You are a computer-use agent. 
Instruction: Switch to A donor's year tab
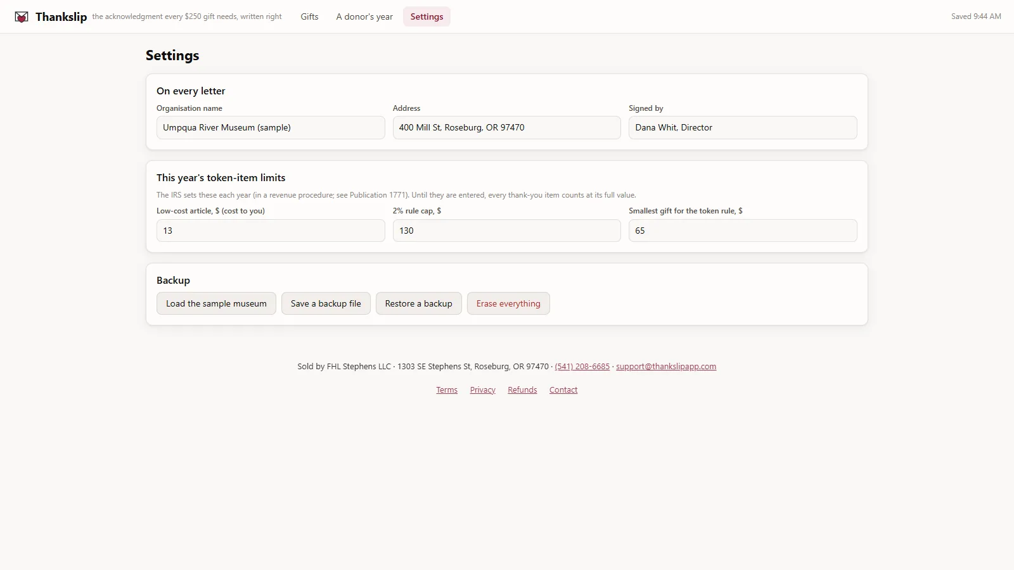[x=364, y=16]
